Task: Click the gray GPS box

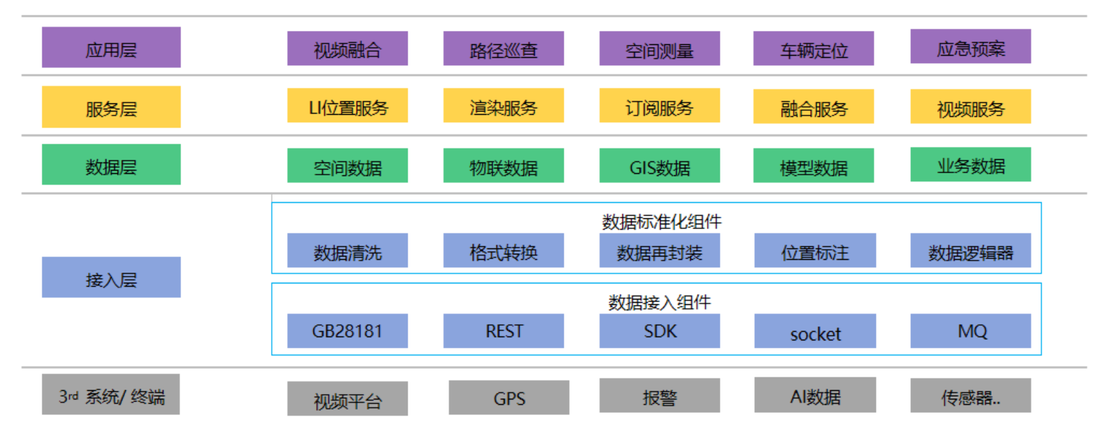Action: tap(509, 397)
